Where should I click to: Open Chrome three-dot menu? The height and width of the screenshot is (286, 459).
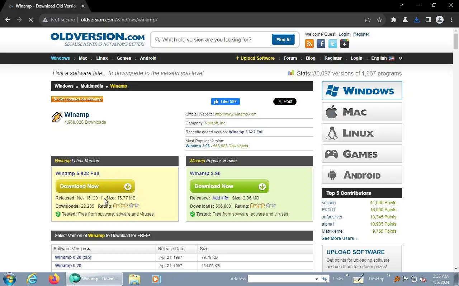point(451,20)
